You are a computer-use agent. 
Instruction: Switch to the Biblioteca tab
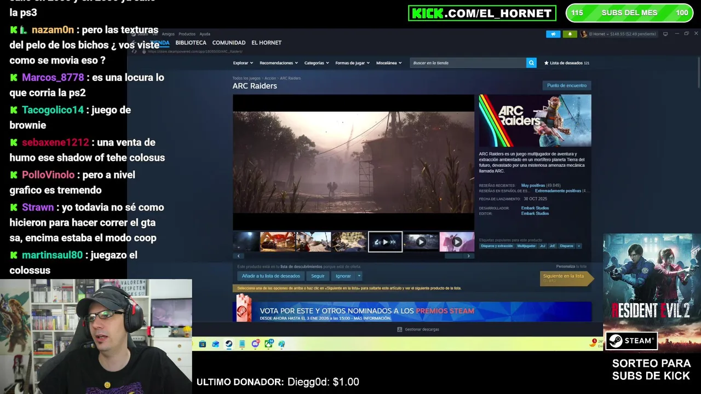[191, 43]
